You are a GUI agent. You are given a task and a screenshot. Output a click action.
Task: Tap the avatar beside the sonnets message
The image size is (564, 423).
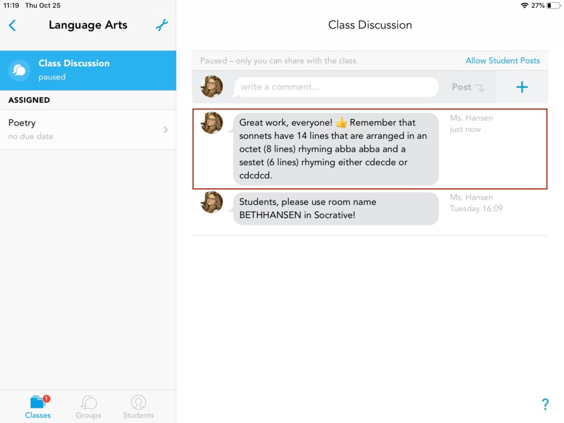tap(212, 123)
